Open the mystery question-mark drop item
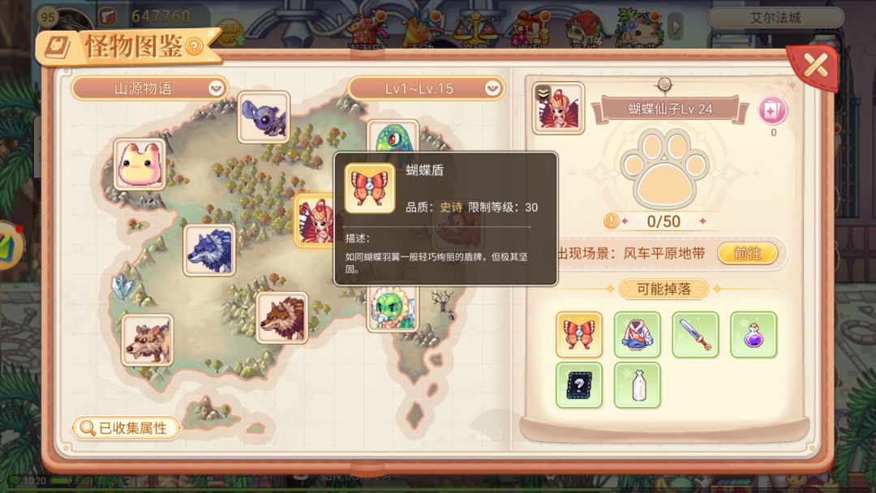The width and height of the screenshot is (876, 493). (579, 384)
